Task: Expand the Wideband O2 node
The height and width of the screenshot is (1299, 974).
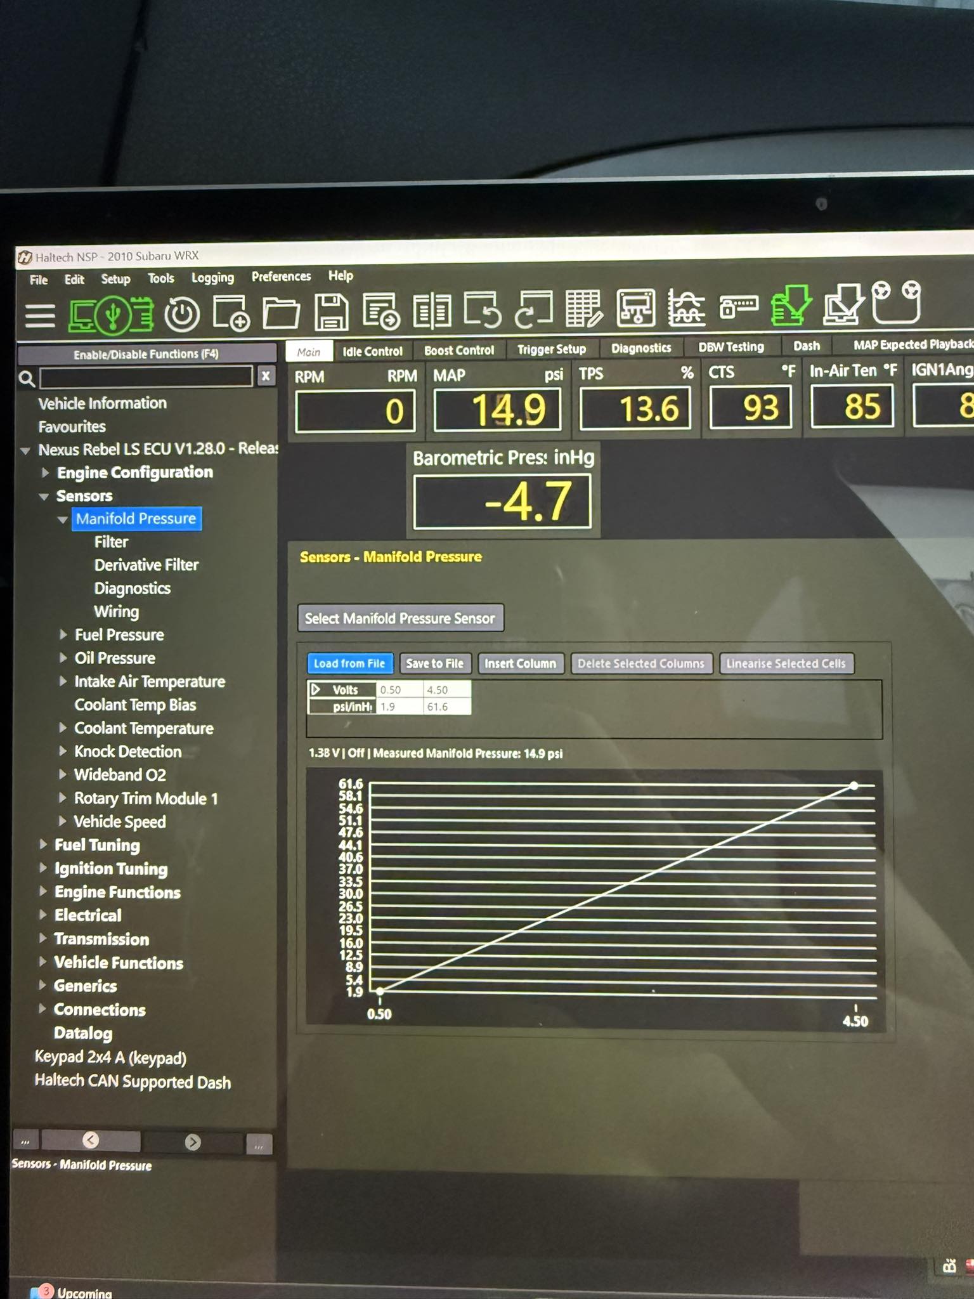Action: [x=62, y=774]
